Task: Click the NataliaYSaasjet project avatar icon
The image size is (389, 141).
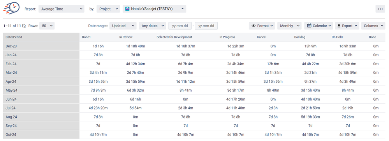Action: (x=127, y=9)
